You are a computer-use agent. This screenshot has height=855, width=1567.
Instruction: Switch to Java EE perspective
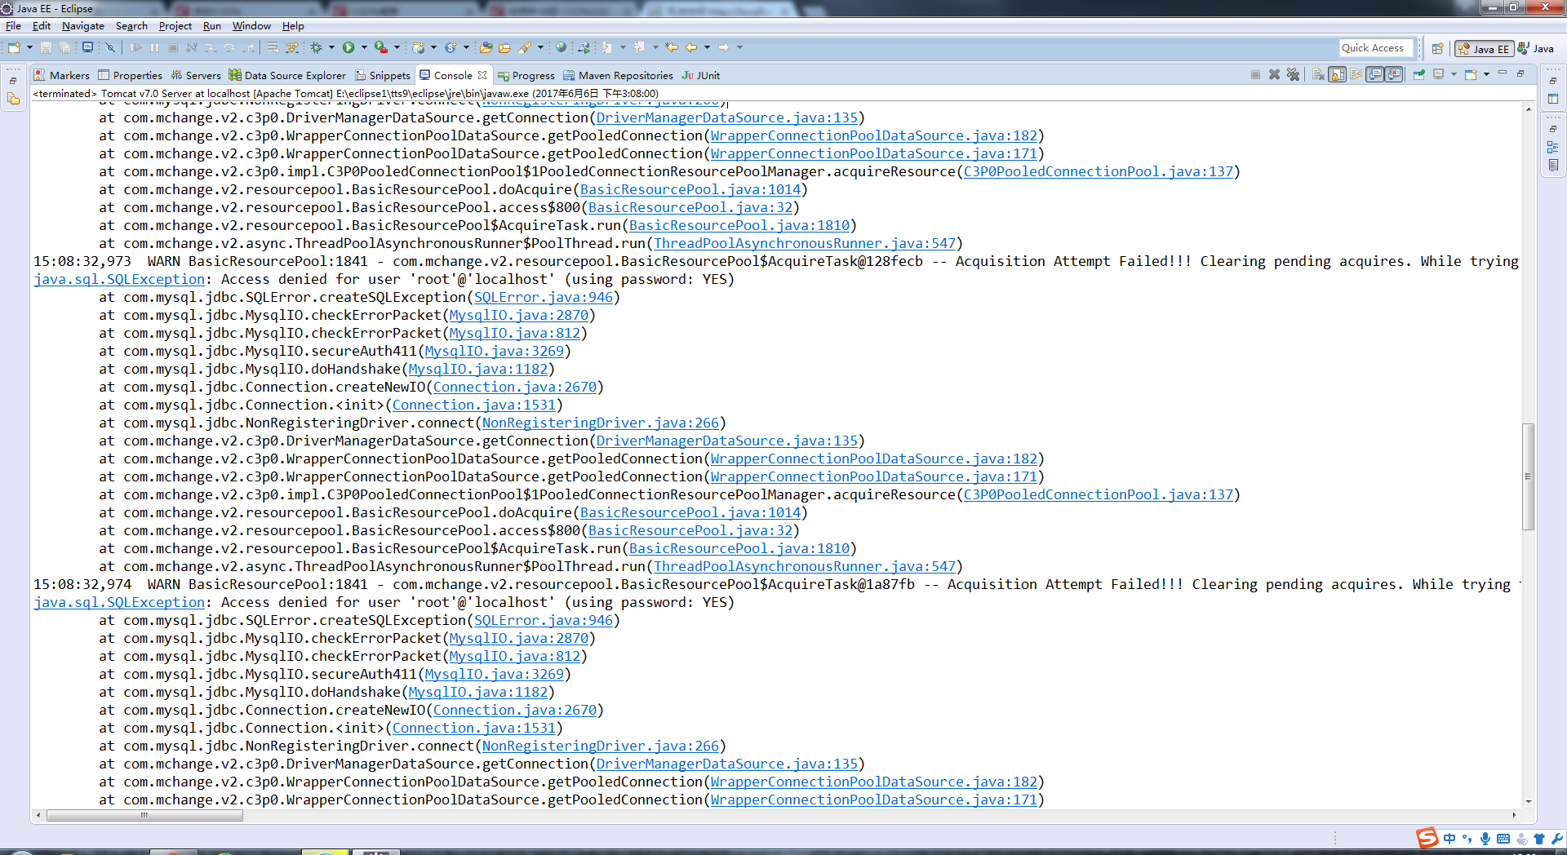click(1484, 49)
